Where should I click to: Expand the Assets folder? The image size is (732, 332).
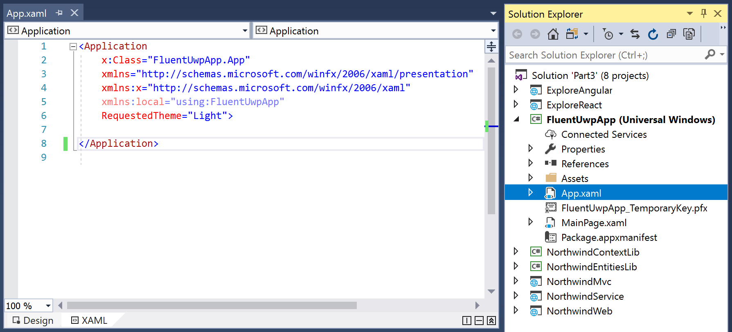(x=531, y=178)
